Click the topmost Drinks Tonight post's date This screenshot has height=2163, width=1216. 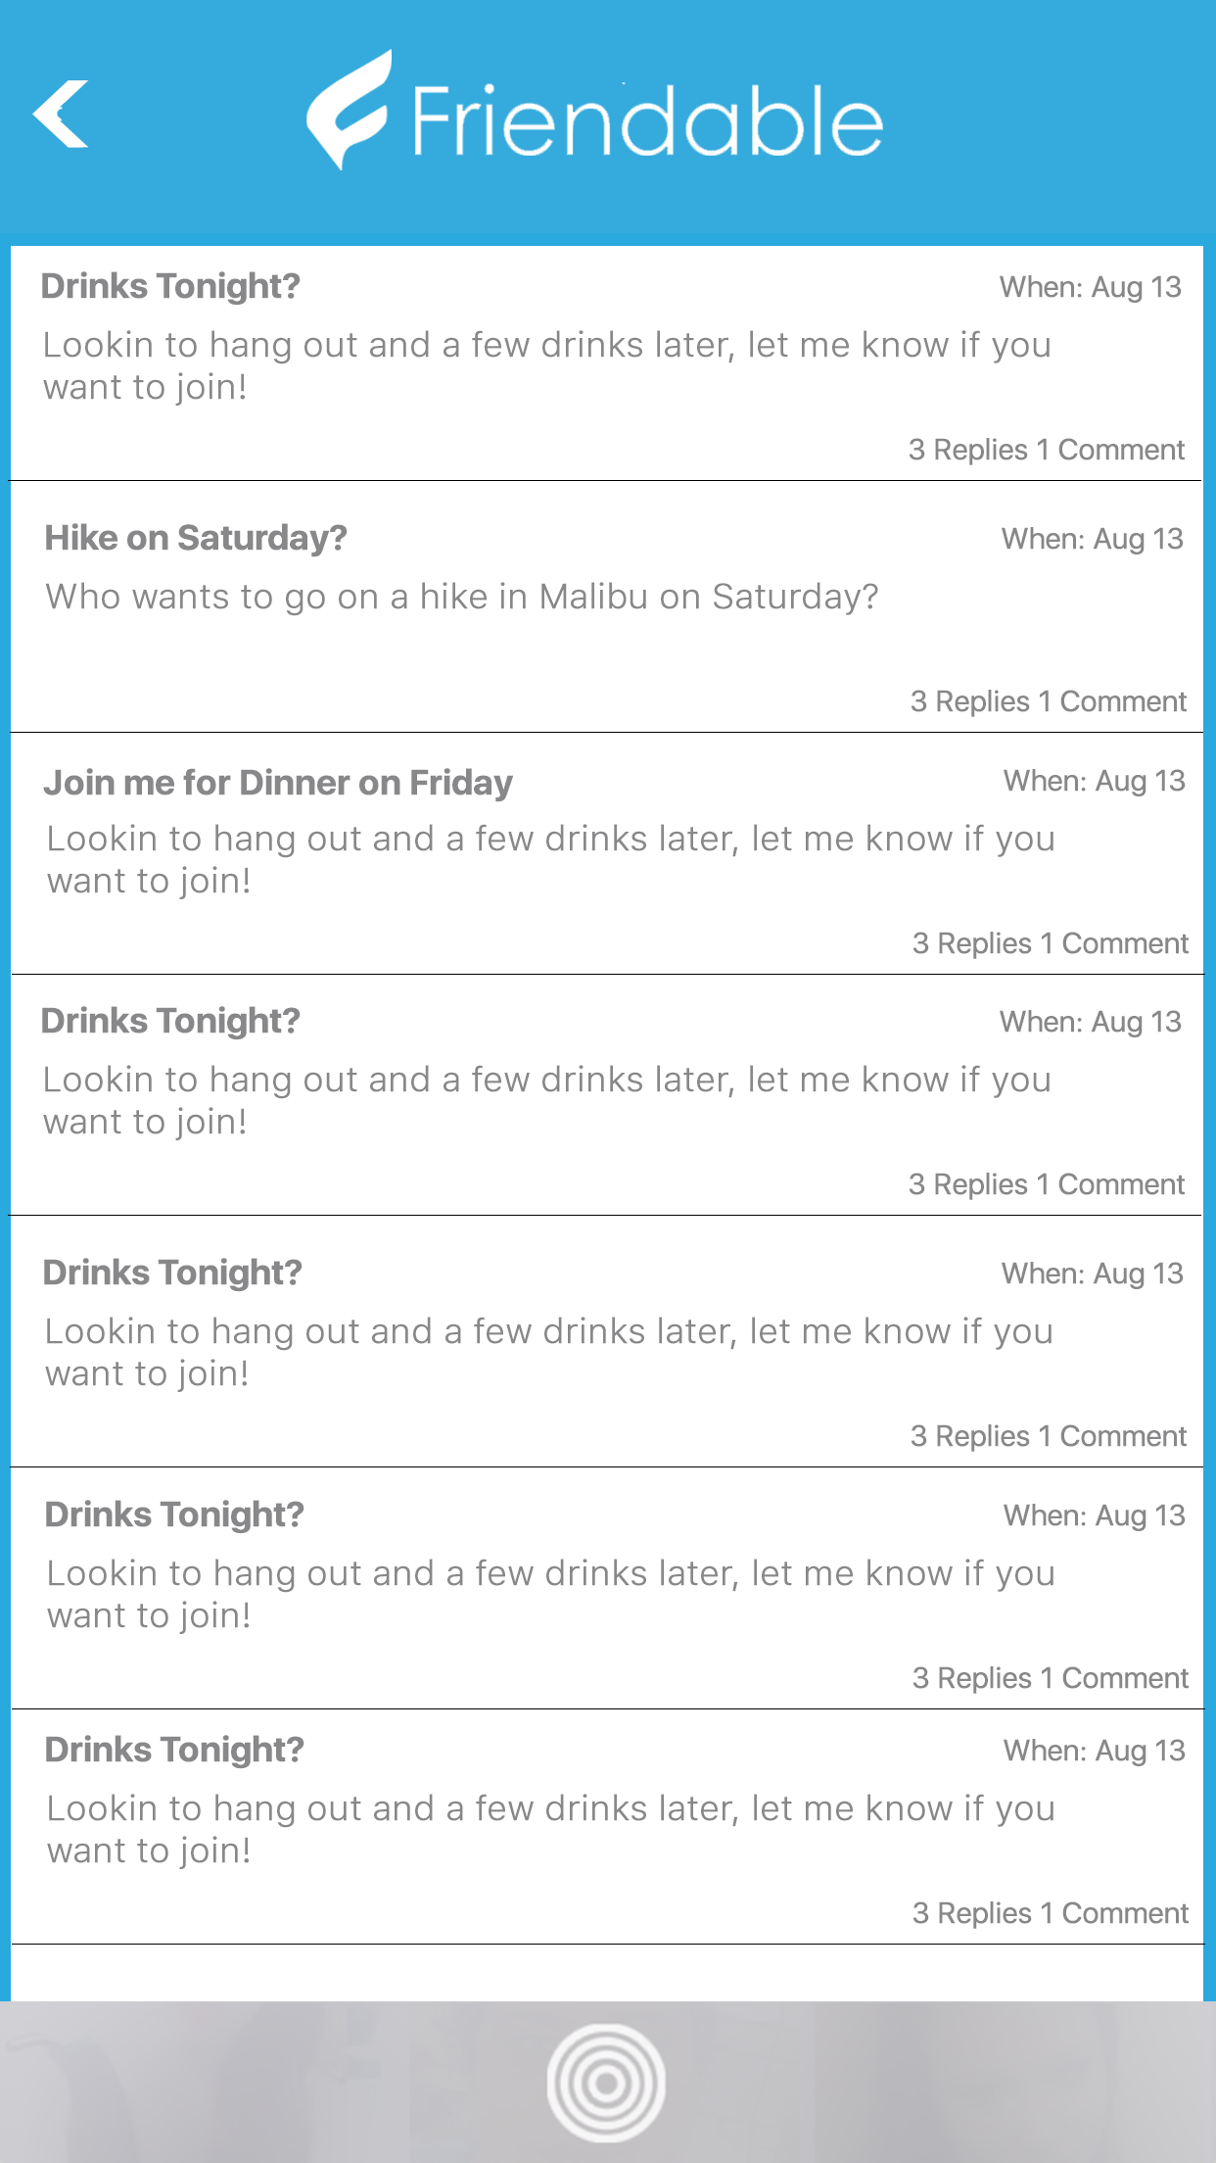click(x=1090, y=287)
